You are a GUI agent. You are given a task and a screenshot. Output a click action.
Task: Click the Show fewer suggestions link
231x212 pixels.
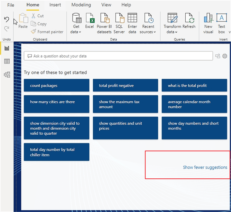coord(205,167)
